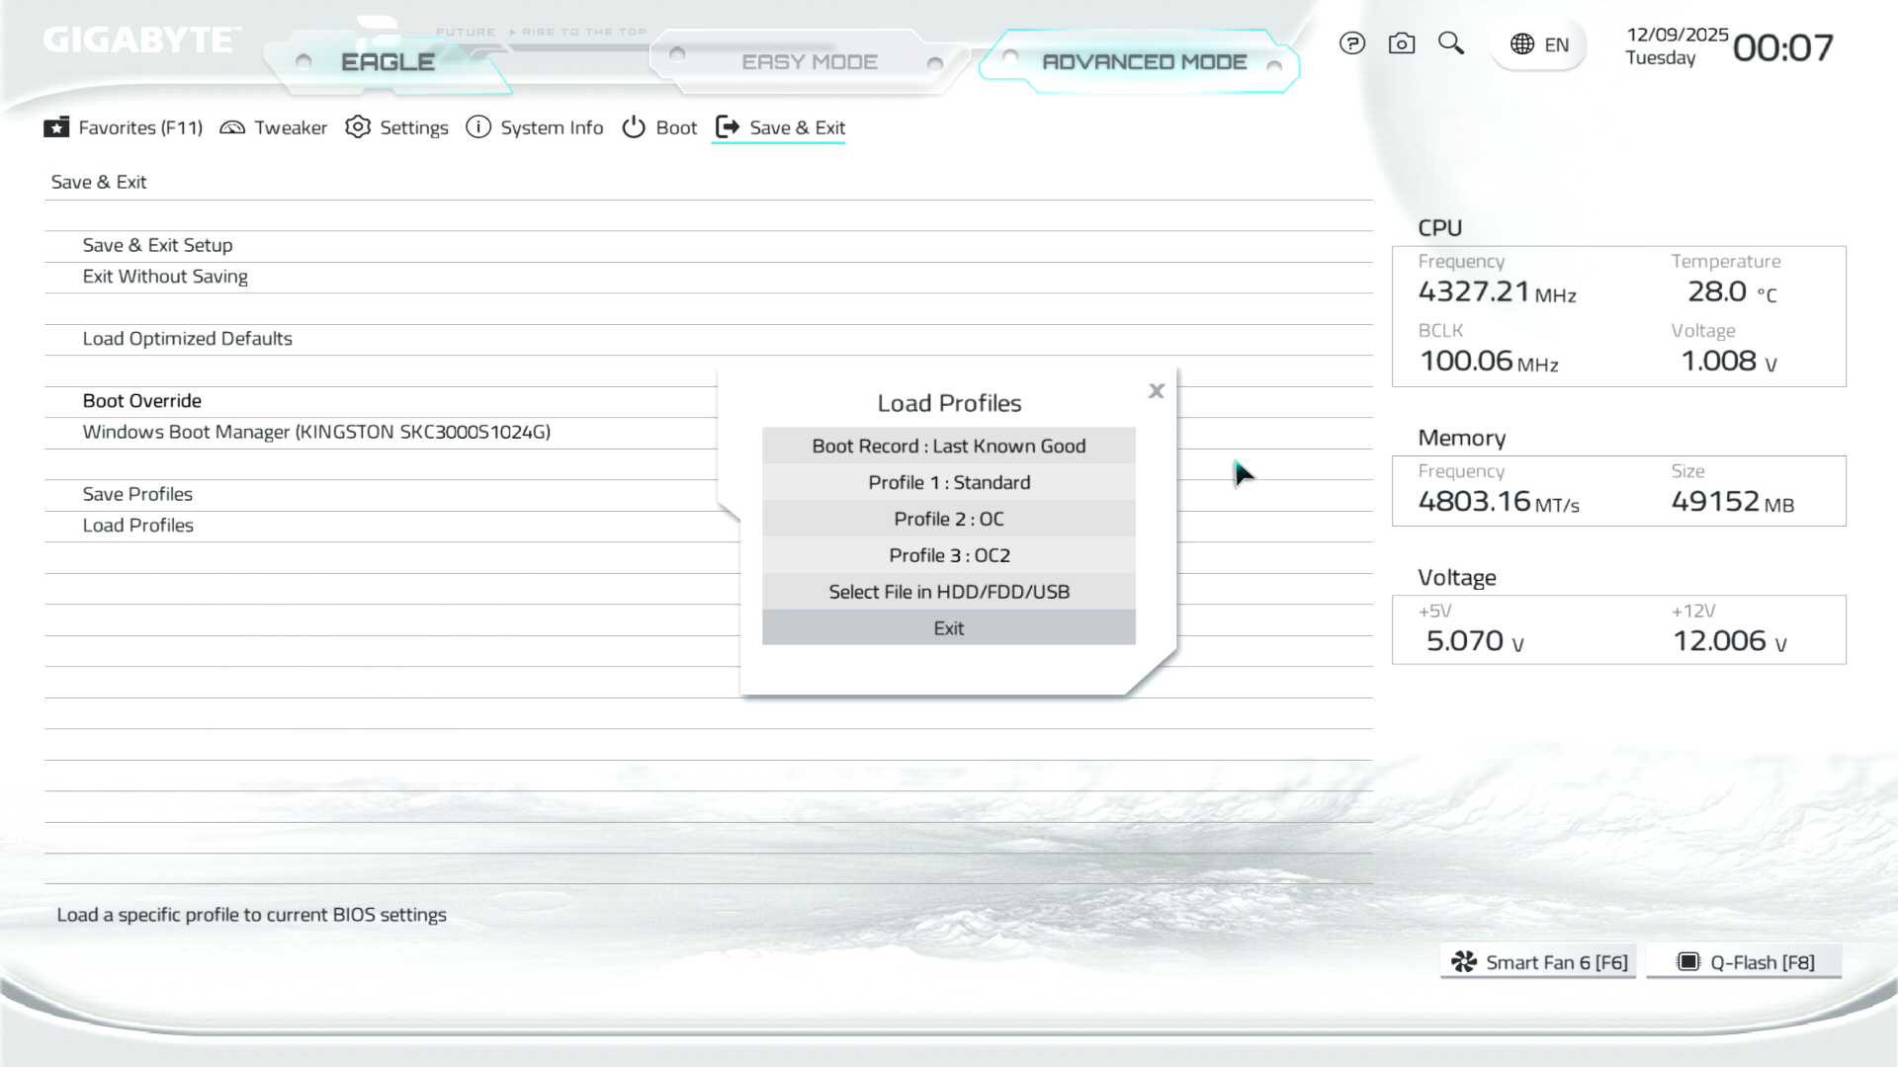Image resolution: width=1898 pixels, height=1067 pixels.
Task: Select Boot Record : Last Known Good
Action: coord(948,446)
